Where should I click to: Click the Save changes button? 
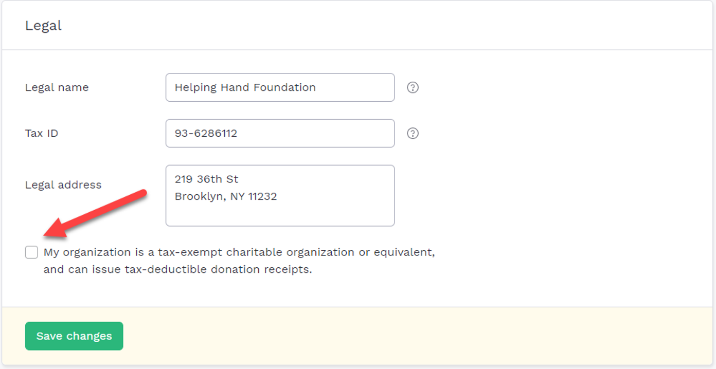click(x=74, y=336)
